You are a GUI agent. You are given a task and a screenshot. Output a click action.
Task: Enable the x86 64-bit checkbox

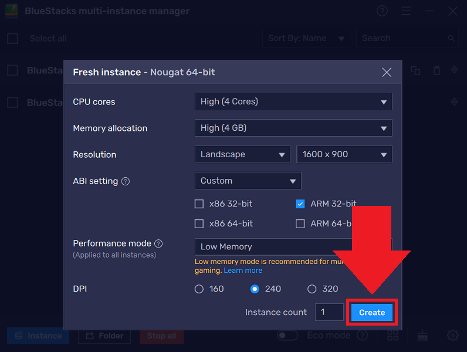(x=199, y=224)
